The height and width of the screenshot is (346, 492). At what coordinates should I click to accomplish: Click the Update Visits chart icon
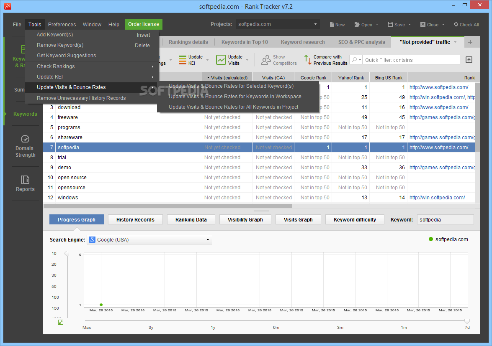[x=221, y=60]
